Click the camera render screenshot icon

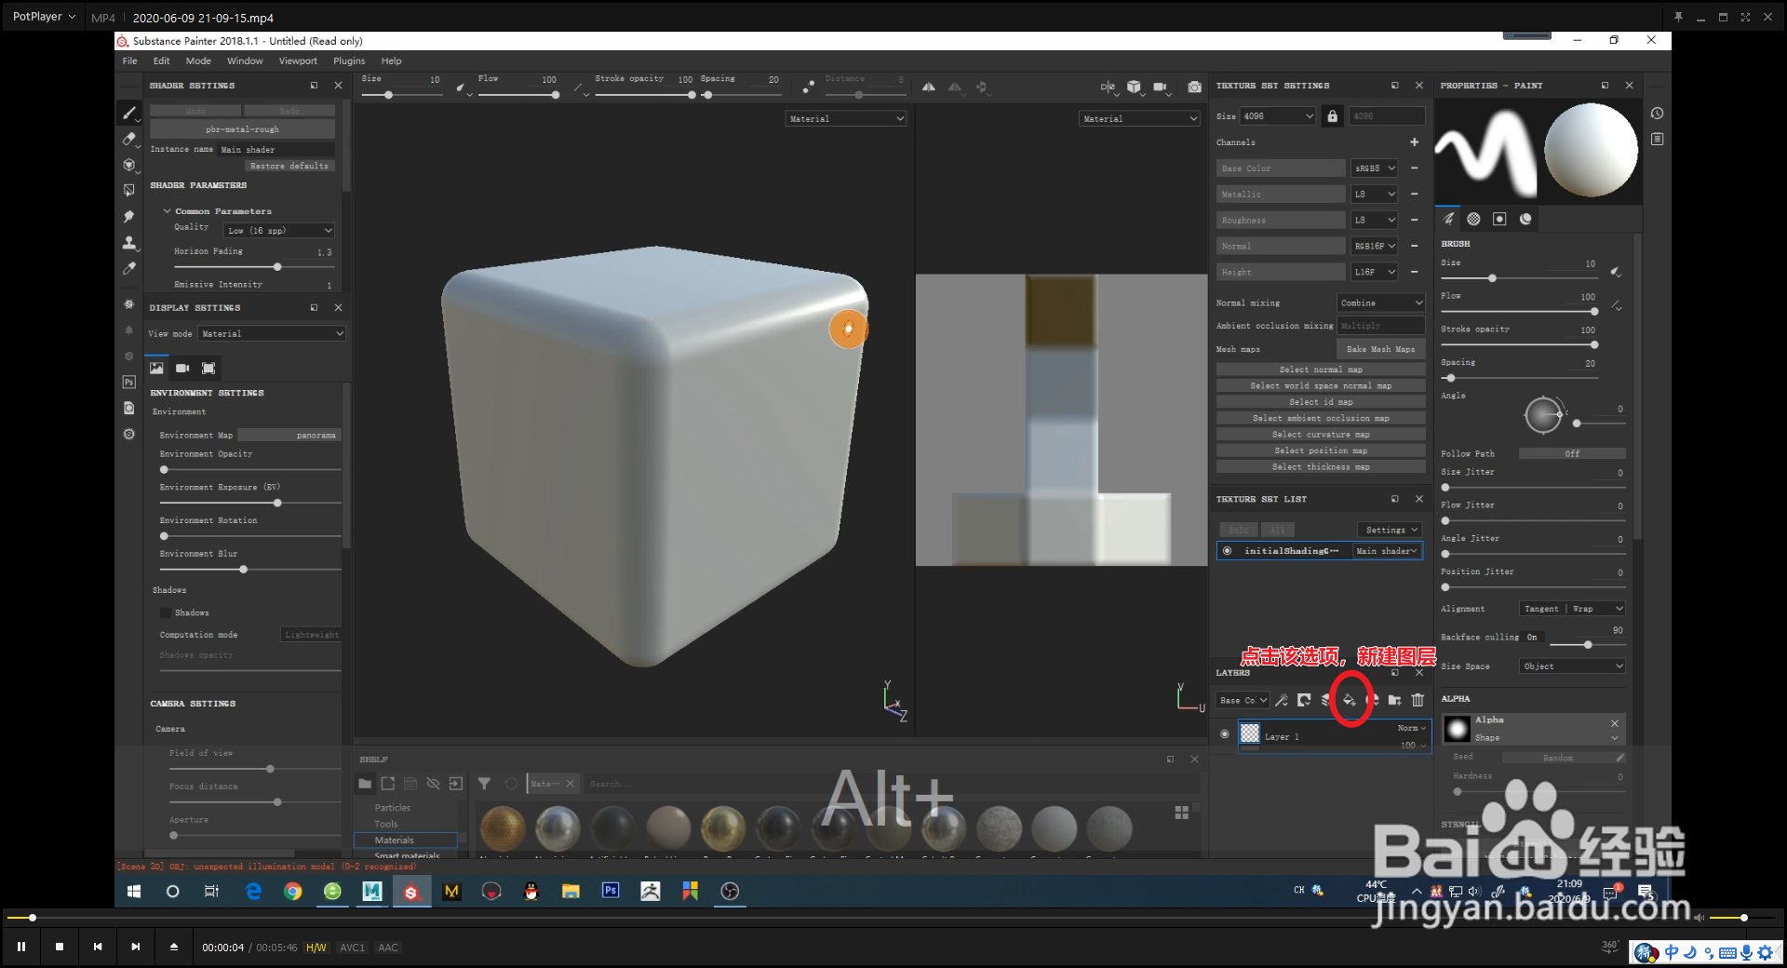[1194, 87]
